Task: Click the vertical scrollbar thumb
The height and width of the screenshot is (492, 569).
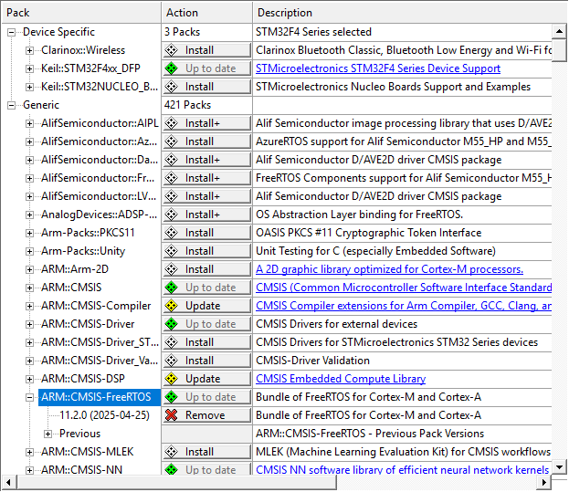Action: click(559, 50)
